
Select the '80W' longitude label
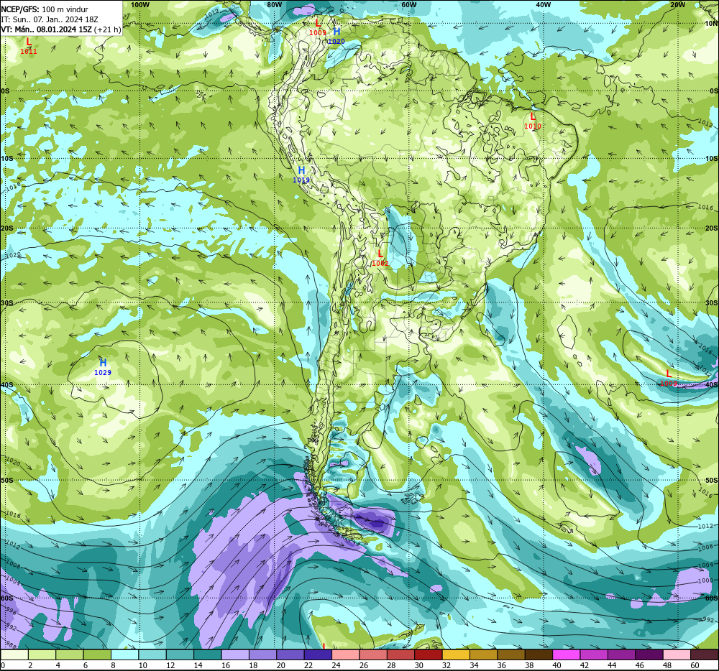pyautogui.click(x=274, y=4)
